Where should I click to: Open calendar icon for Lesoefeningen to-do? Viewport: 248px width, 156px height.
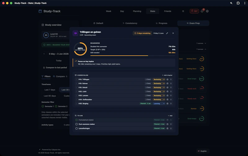coord(167,128)
